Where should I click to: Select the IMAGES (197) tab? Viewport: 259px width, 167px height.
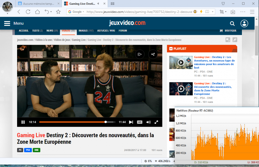coord(86,31)
